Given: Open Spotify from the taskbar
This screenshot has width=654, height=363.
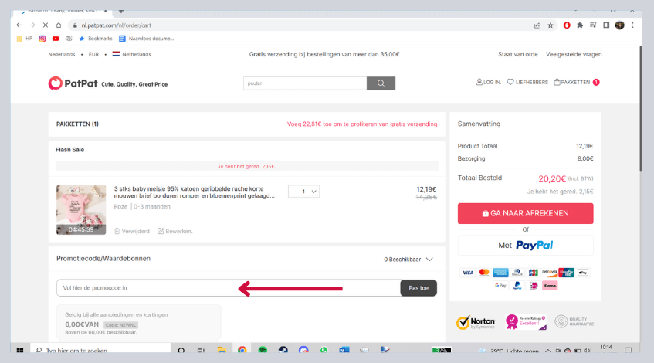Looking at the screenshot, I should tap(263, 350).
